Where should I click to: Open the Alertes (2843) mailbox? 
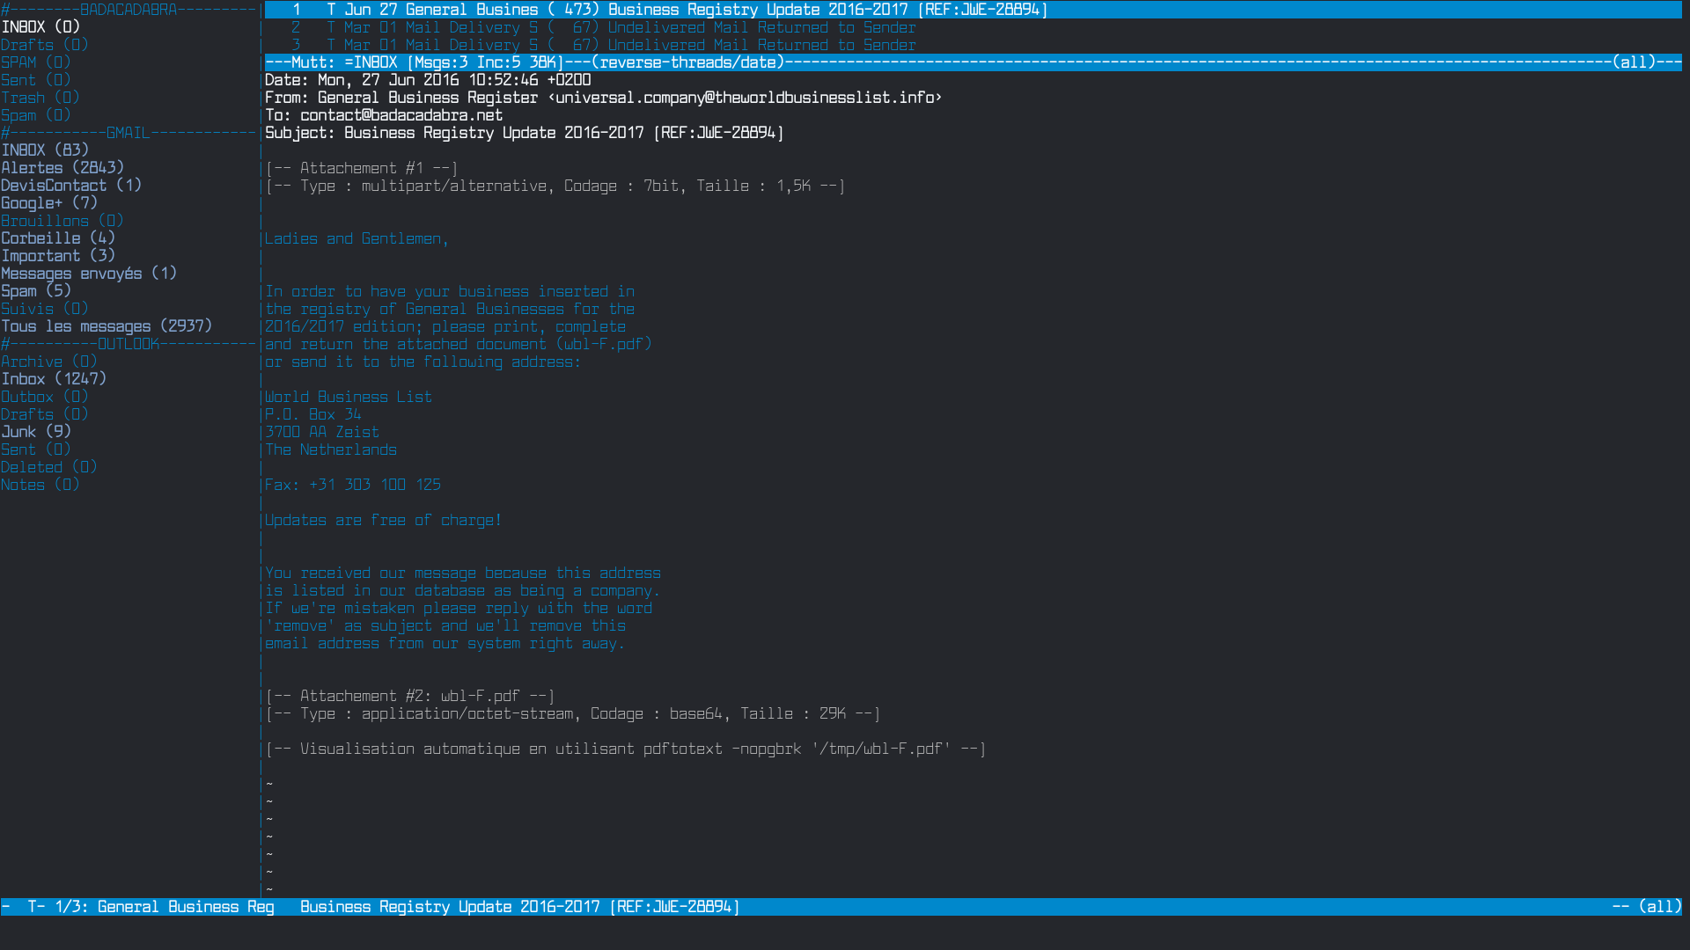(62, 168)
